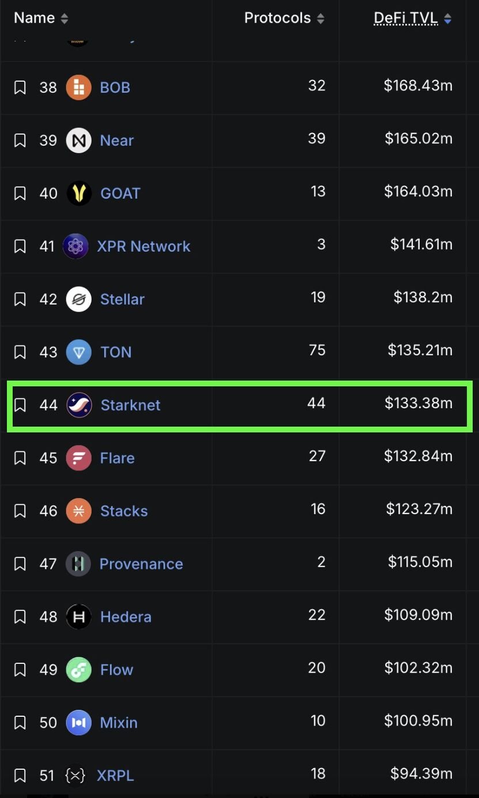Open the Provenance chain link
This screenshot has height=798, width=479.
click(x=141, y=564)
